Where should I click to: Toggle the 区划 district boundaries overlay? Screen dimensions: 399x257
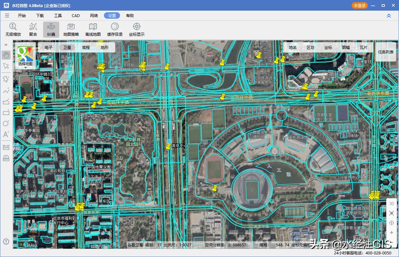(x=311, y=47)
